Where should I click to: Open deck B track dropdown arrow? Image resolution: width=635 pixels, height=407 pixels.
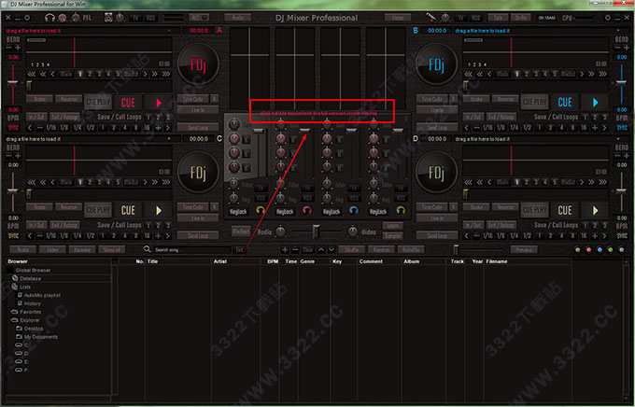point(618,31)
